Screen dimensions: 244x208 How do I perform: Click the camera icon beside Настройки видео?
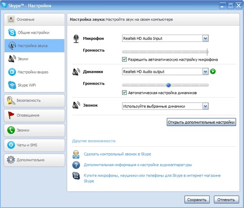(12, 72)
